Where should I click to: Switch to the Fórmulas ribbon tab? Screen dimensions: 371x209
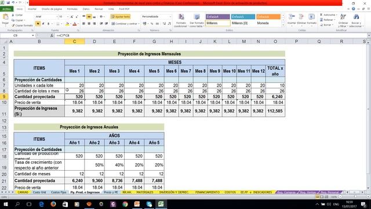[x=72, y=9]
